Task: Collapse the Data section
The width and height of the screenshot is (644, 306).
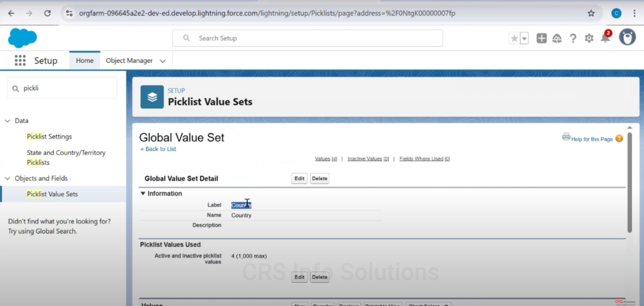Action: pyautogui.click(x=8, y=120)
